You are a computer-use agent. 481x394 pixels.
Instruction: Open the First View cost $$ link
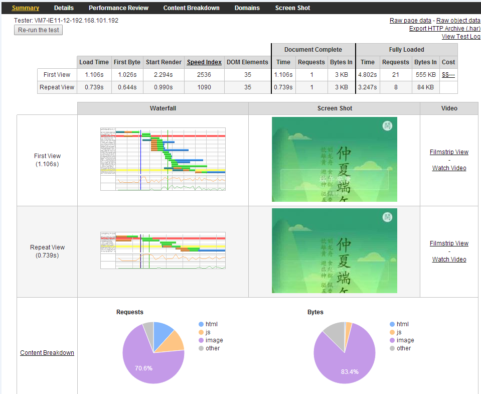pos(448,75)
